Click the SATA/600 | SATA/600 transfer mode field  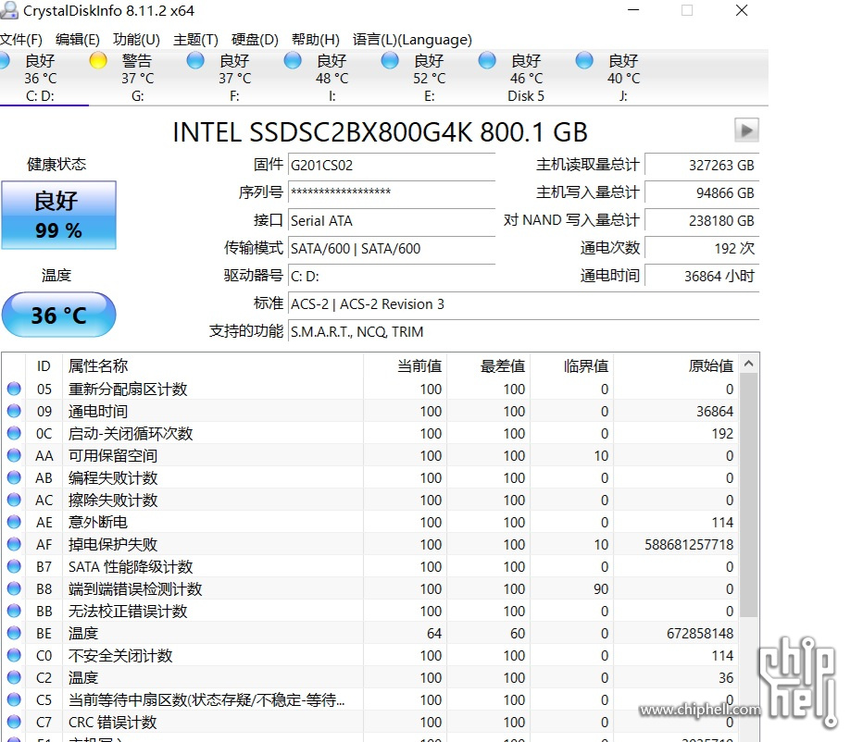tap(392, 249)
